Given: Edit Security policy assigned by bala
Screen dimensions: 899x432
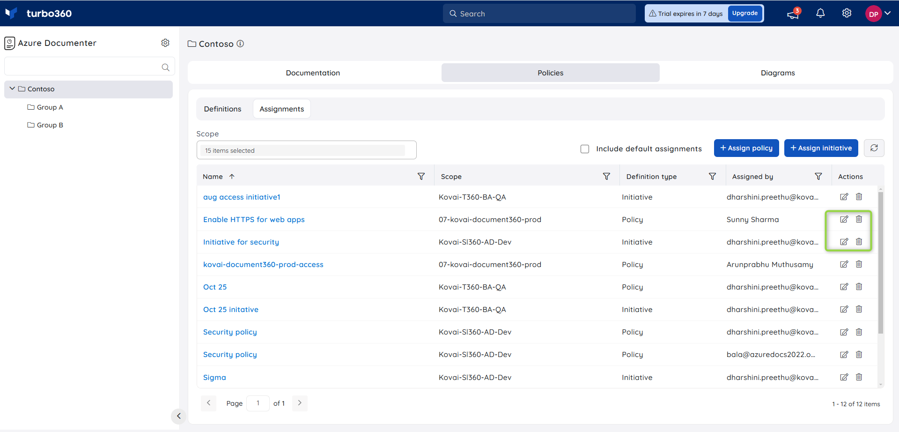Looking at the screenshot, I should (x=844, y=355).
